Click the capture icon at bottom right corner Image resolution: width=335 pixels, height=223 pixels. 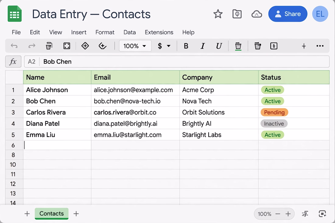click(322, 214)
